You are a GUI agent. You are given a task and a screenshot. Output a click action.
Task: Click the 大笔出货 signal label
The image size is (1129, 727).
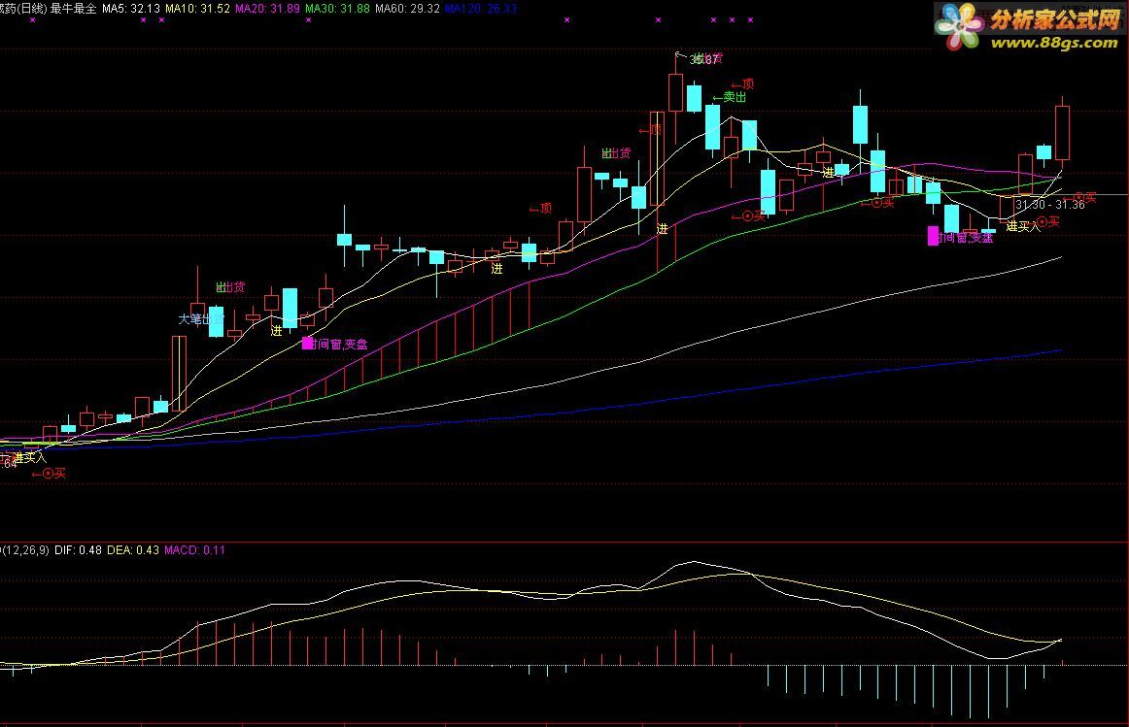(201, 318)
